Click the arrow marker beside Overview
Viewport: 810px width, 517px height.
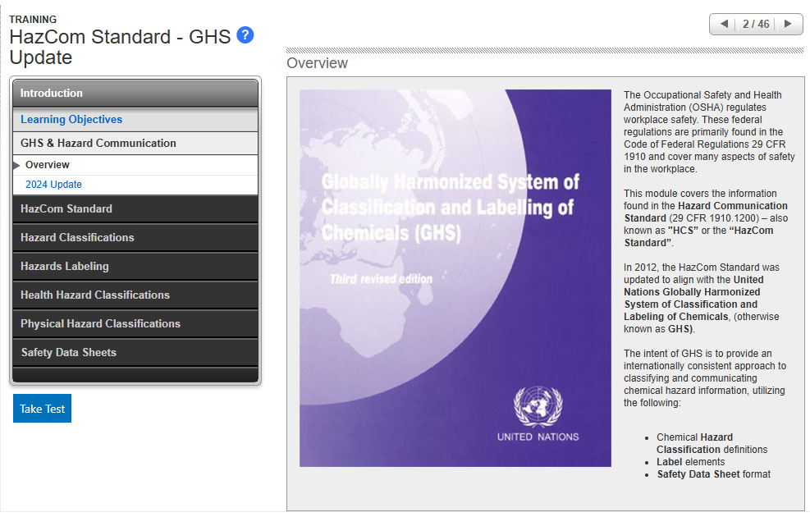pyautogui.click(x=17, y=165)
